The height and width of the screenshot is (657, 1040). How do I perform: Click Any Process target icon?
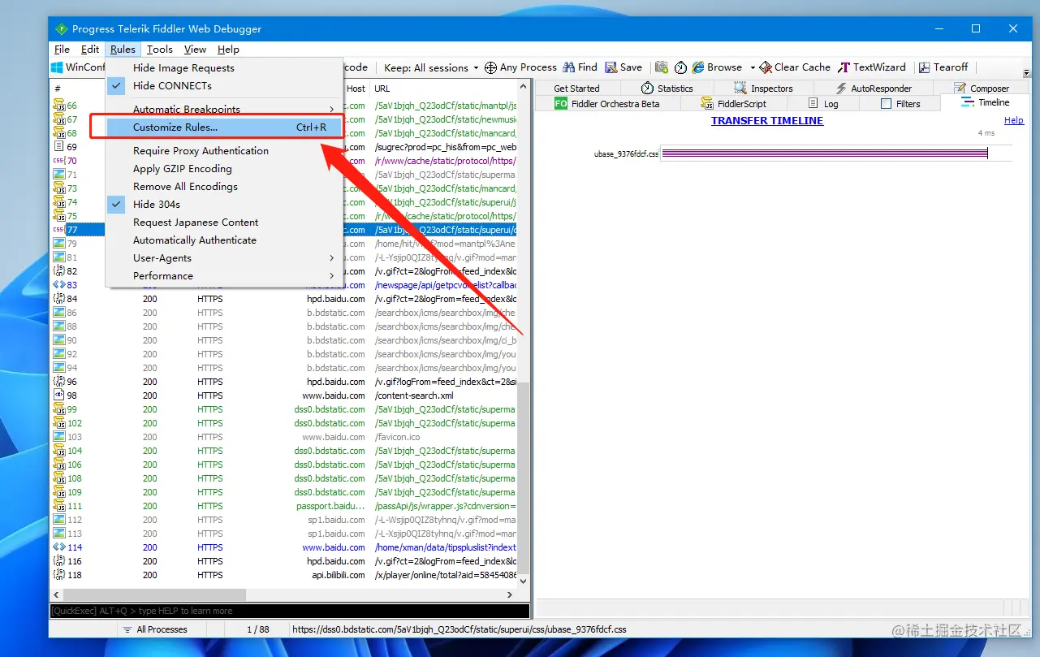(x=490, y=67)
